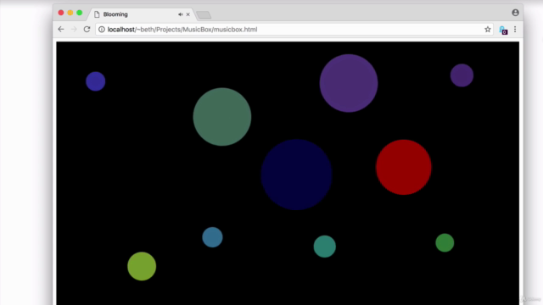Click the large purple circle
Image resolution: width=543 pixels, height=305 pixels.
click(x=349, y=83)
